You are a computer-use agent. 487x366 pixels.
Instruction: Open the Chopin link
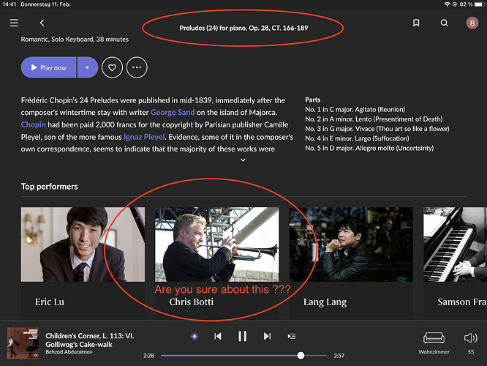33,124
